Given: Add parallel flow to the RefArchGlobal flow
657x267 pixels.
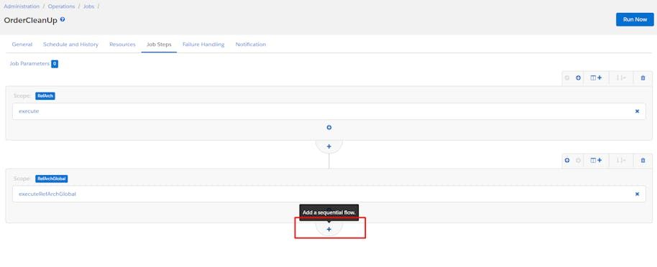Looking at the screenshot, I should [x=596, y=160].
